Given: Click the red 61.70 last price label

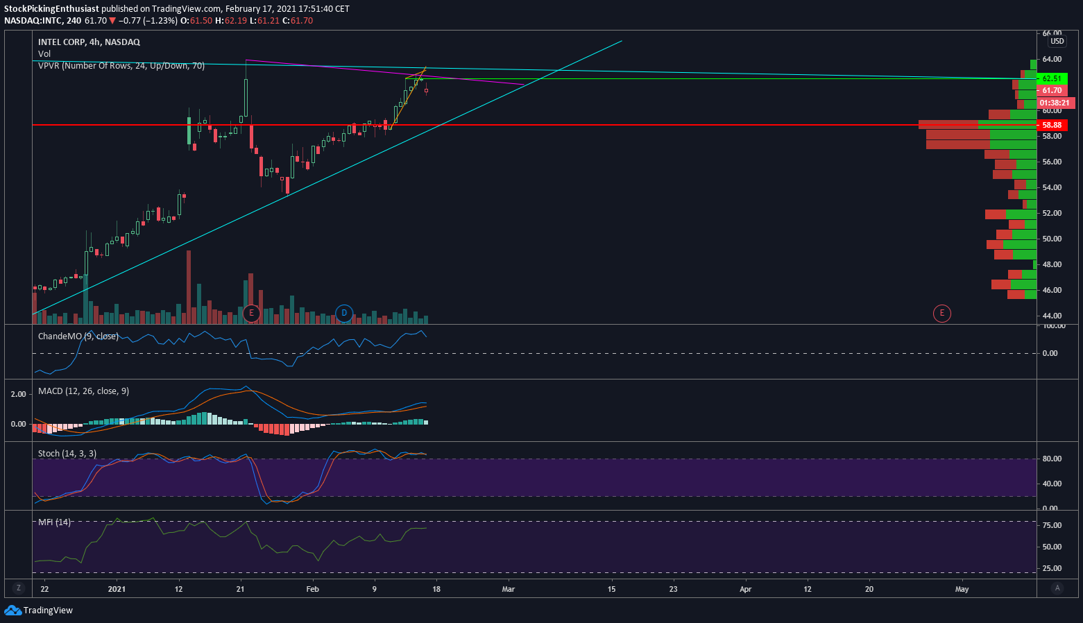Looking at the screenshot, I should [x=1052, y=91].
